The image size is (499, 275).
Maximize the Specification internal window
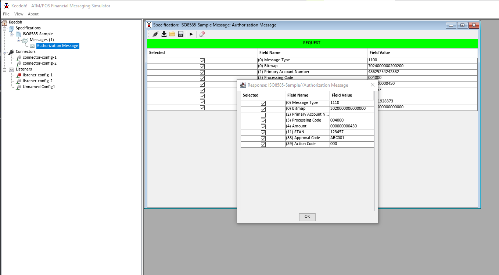pyautogui.click(x=462, y=25)
